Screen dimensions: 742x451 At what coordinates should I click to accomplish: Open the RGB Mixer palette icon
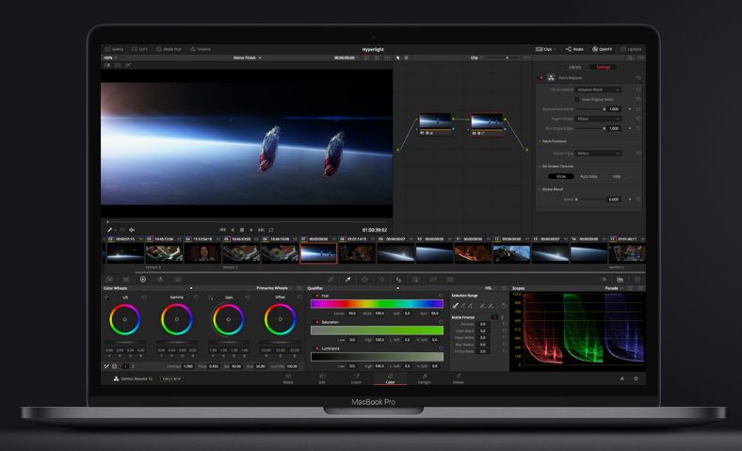tap(160, 280)
